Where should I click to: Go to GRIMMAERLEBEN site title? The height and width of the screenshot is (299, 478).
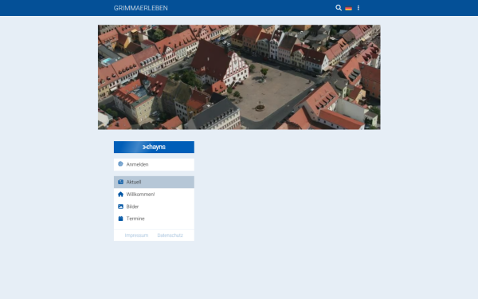140,8
